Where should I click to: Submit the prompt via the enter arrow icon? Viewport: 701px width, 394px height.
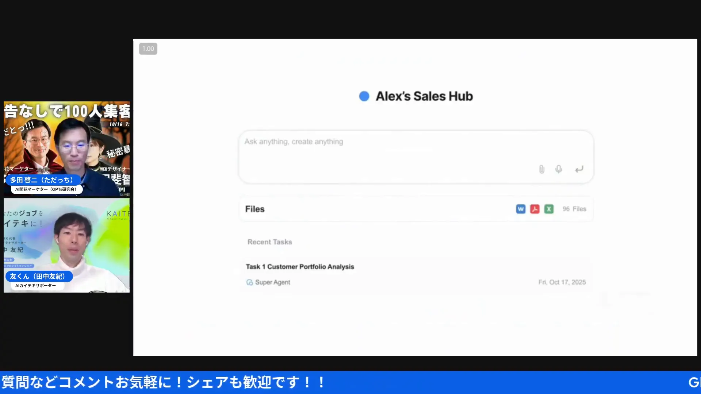click(579, 169)
